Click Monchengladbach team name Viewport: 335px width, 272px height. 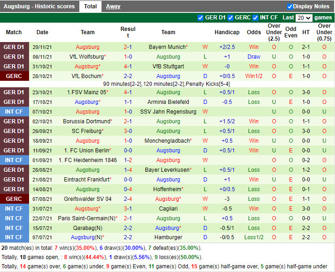[x=168, y=141]
